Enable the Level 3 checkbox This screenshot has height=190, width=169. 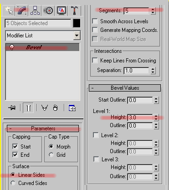[x=96, y=159]
